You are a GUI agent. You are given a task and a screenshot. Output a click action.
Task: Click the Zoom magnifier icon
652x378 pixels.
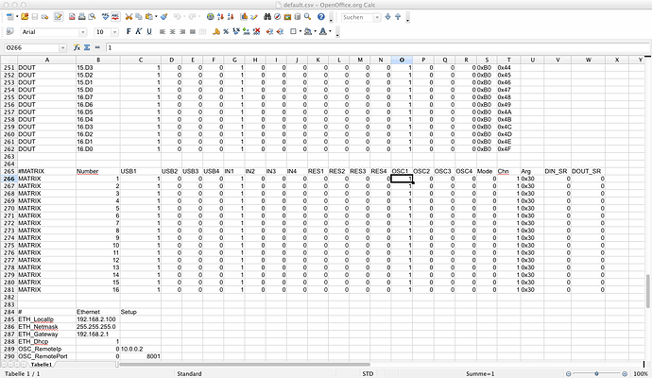click(x=307, y=17)
